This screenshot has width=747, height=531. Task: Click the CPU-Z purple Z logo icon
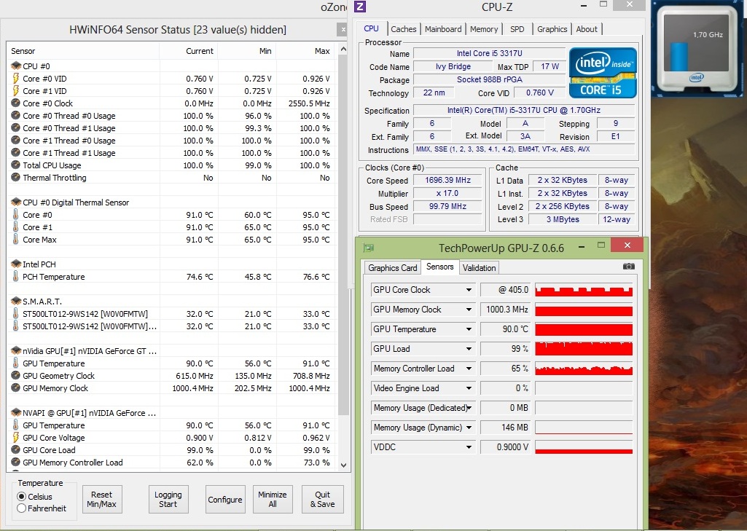coord(360,7)
